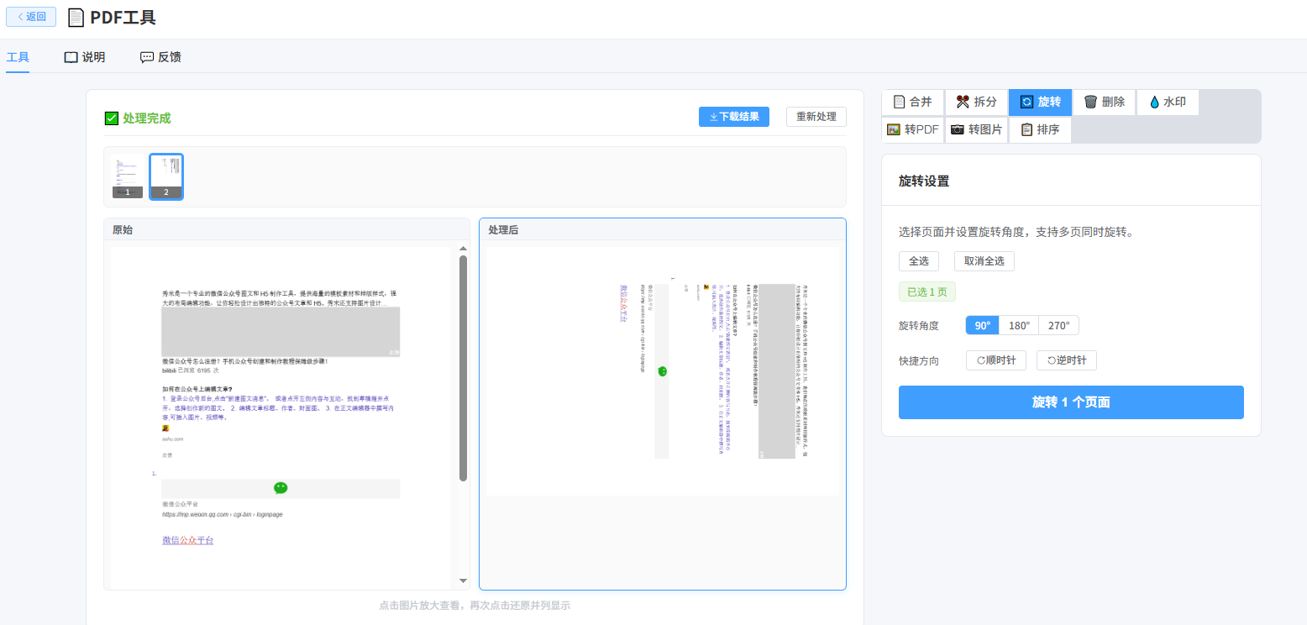Viewport: 1307px width, 625px height.
Task: Select the 合并 merge tool
Action: (912, 102)
